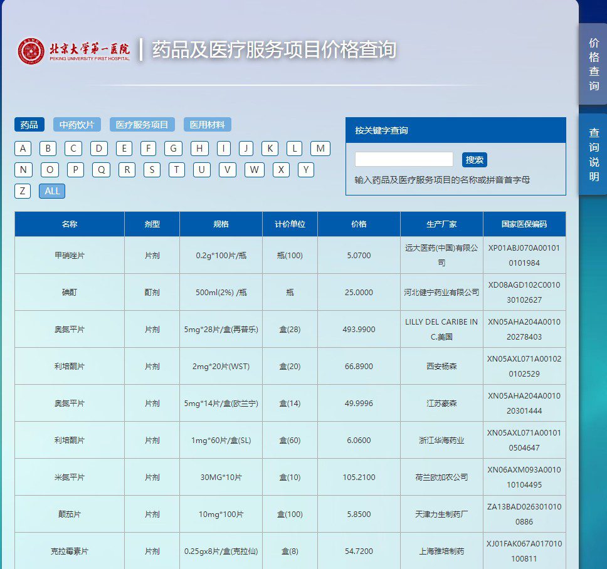Switch to the 中药饮片 tab

coord(77,125)
